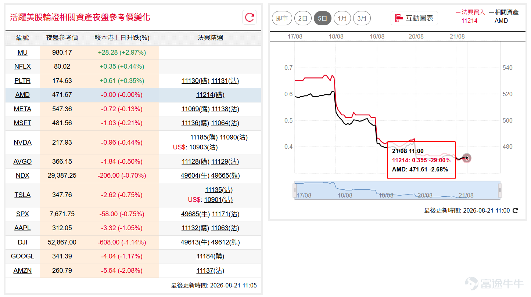Switch chart to 3月 range
The image size is (531, 297).
click(362, 18)
